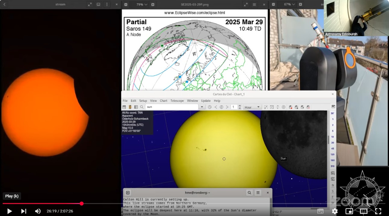389x216 pixels.
Task: Open the Help menu
Action: pyautogui.click(x=217, y=101)
